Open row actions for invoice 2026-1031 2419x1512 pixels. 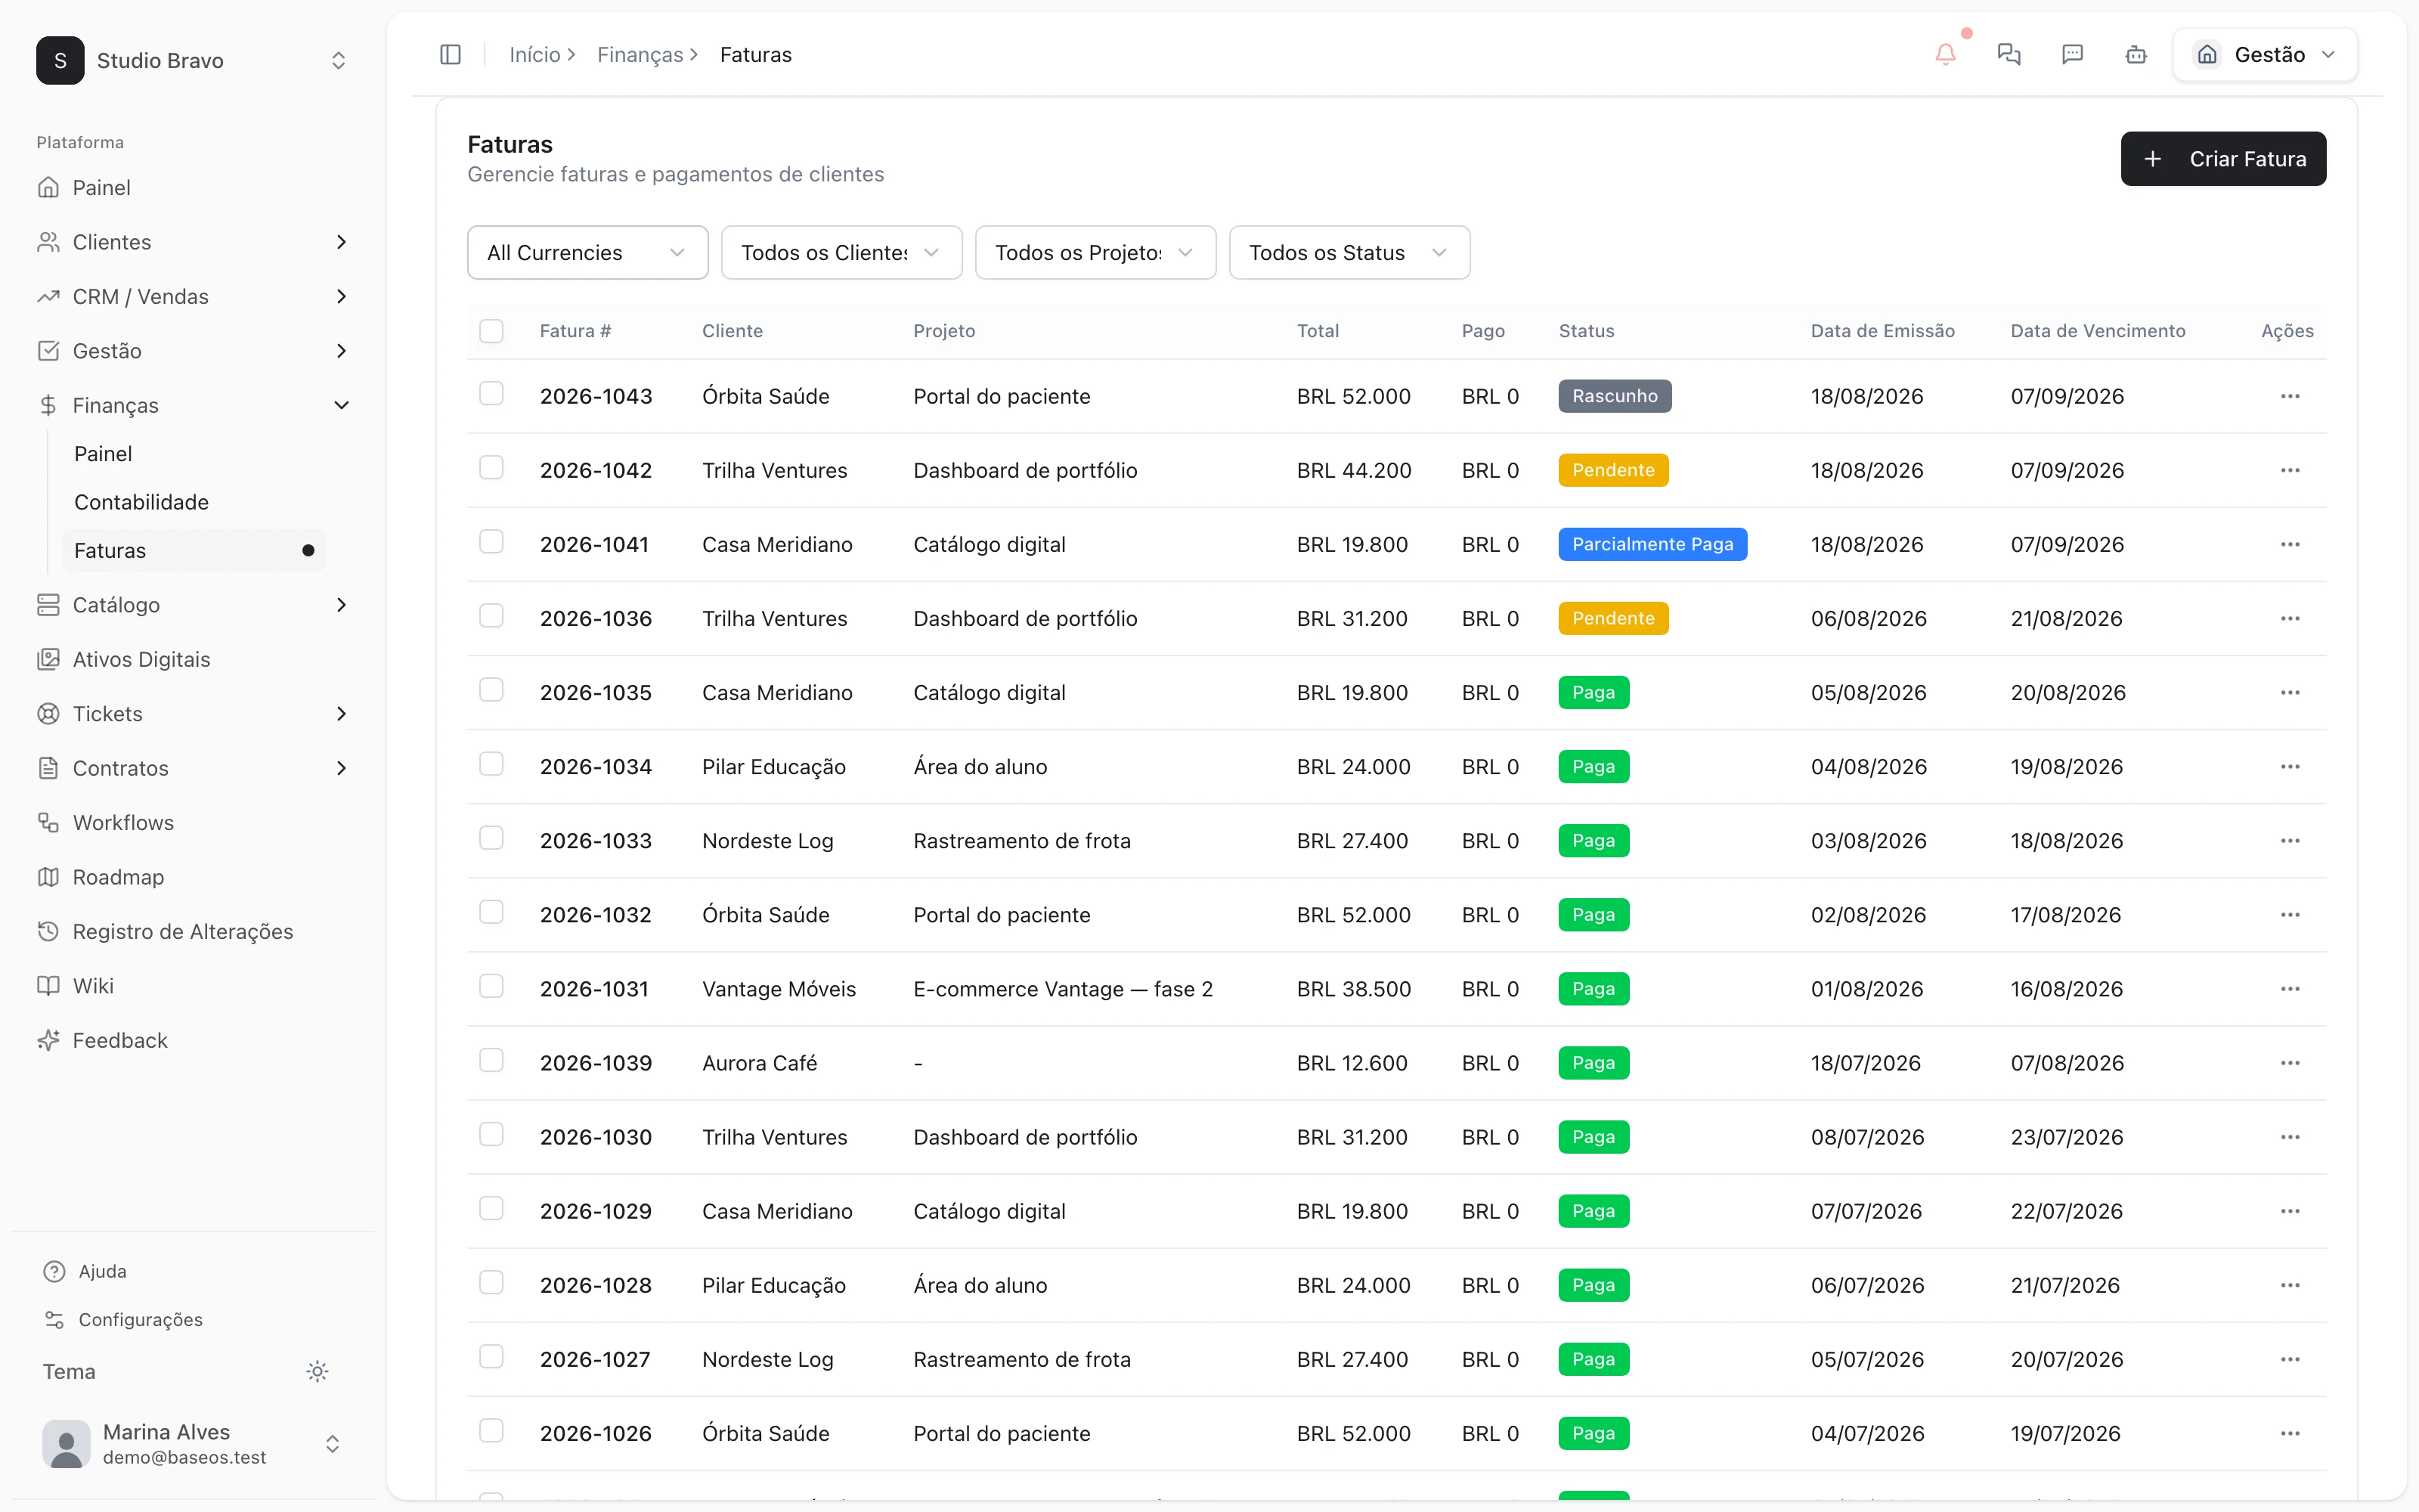pyautogui.click(x=2290, y=989)
